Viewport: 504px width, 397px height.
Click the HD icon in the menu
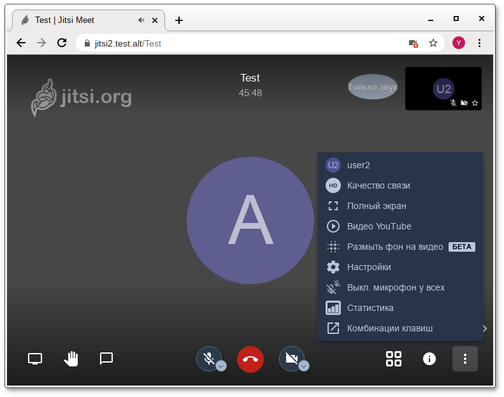pos(333,185)
